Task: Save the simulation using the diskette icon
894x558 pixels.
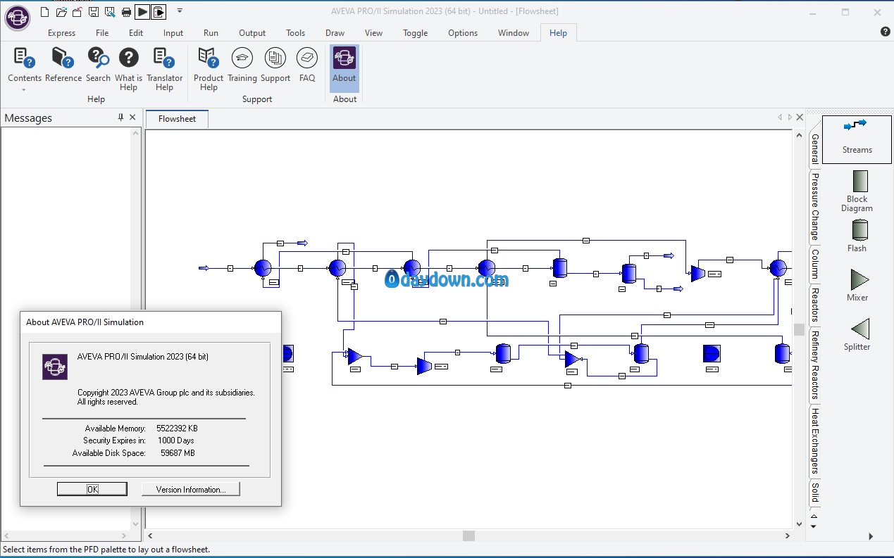Action: coord(93,11)
